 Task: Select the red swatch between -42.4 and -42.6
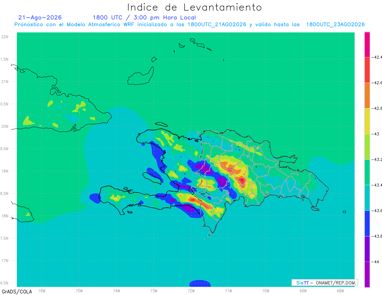(367, 70)
